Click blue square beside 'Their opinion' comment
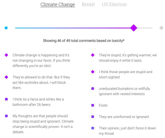Viewport: 165px width, 138px height. pyautogui.click(x=93, y=128)
